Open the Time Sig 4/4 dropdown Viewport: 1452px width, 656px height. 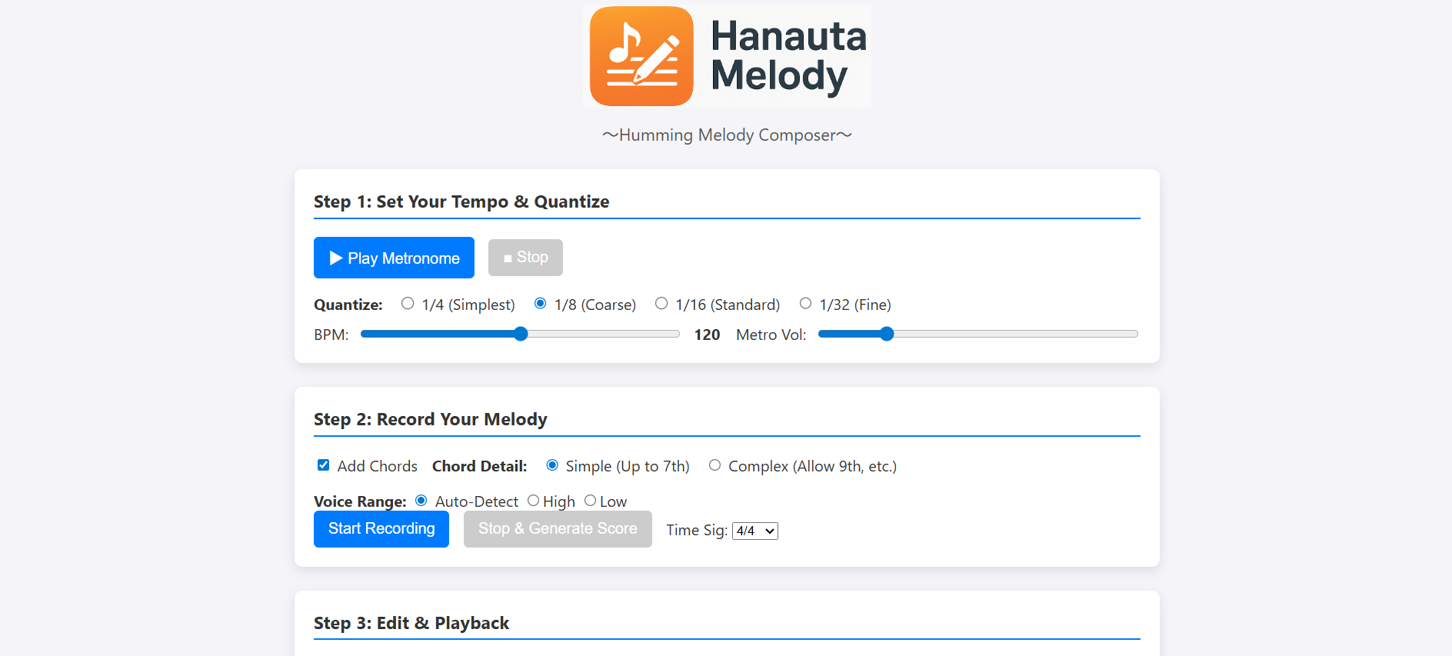(754, 531)
